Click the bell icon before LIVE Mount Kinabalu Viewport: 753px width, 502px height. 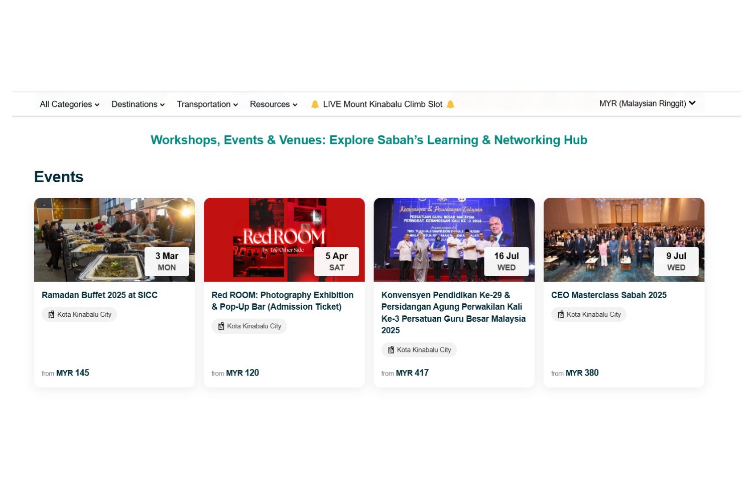pos(315,104)
